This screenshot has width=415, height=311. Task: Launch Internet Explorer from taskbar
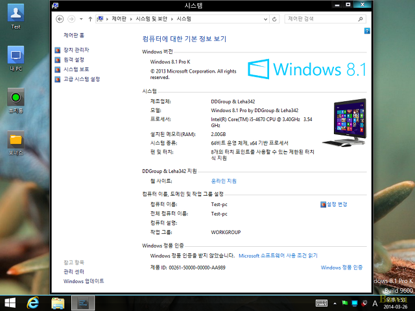tap(33, 303)
